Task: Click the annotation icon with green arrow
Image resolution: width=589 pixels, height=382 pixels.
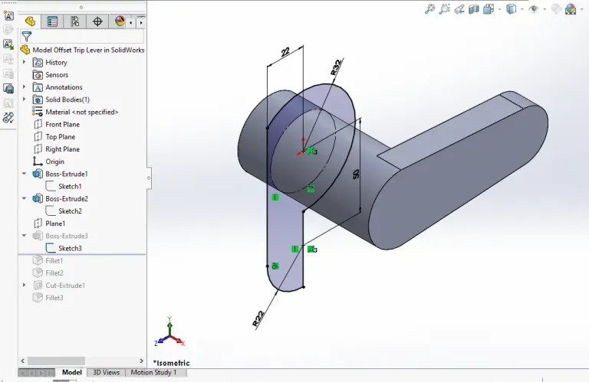Action: click(x=8, y=44)
